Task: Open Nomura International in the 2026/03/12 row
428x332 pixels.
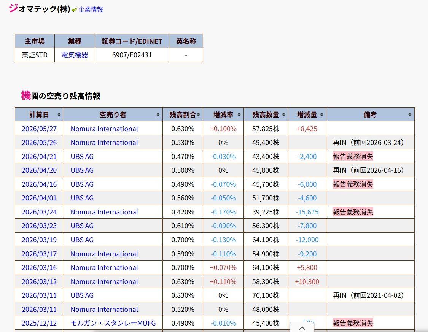Action: (104, 282)
